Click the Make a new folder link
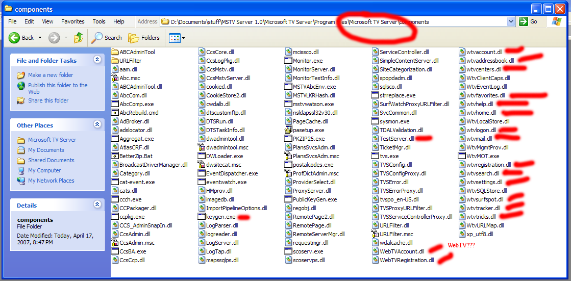This screenshot has height=281, width=571. pyautogui.click(x=51, y=75)
